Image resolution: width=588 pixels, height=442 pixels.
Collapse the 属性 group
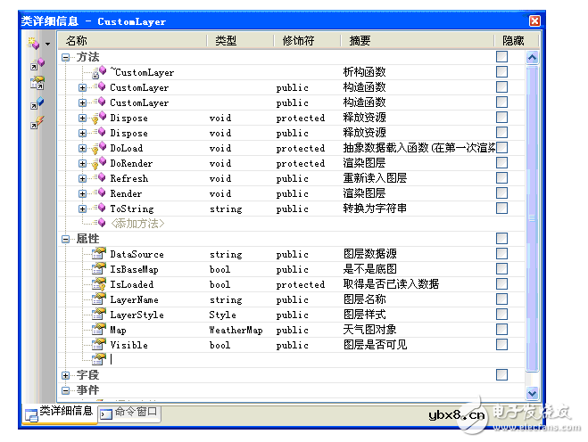66,239
